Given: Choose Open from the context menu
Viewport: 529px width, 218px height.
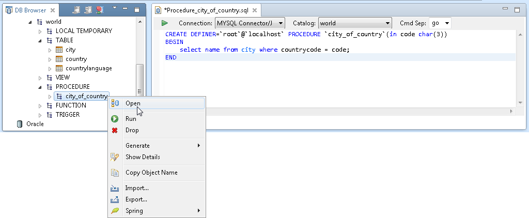Looking at the screenshot, I should (x=133, y=103).
